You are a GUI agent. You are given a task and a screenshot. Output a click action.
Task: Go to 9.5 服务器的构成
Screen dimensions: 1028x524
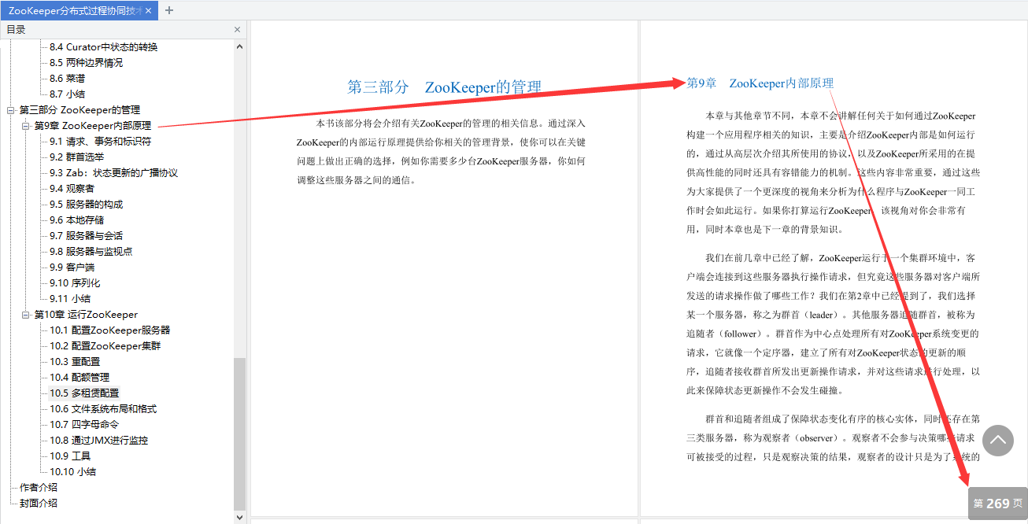pyautogui.click(x=86, y=205)
